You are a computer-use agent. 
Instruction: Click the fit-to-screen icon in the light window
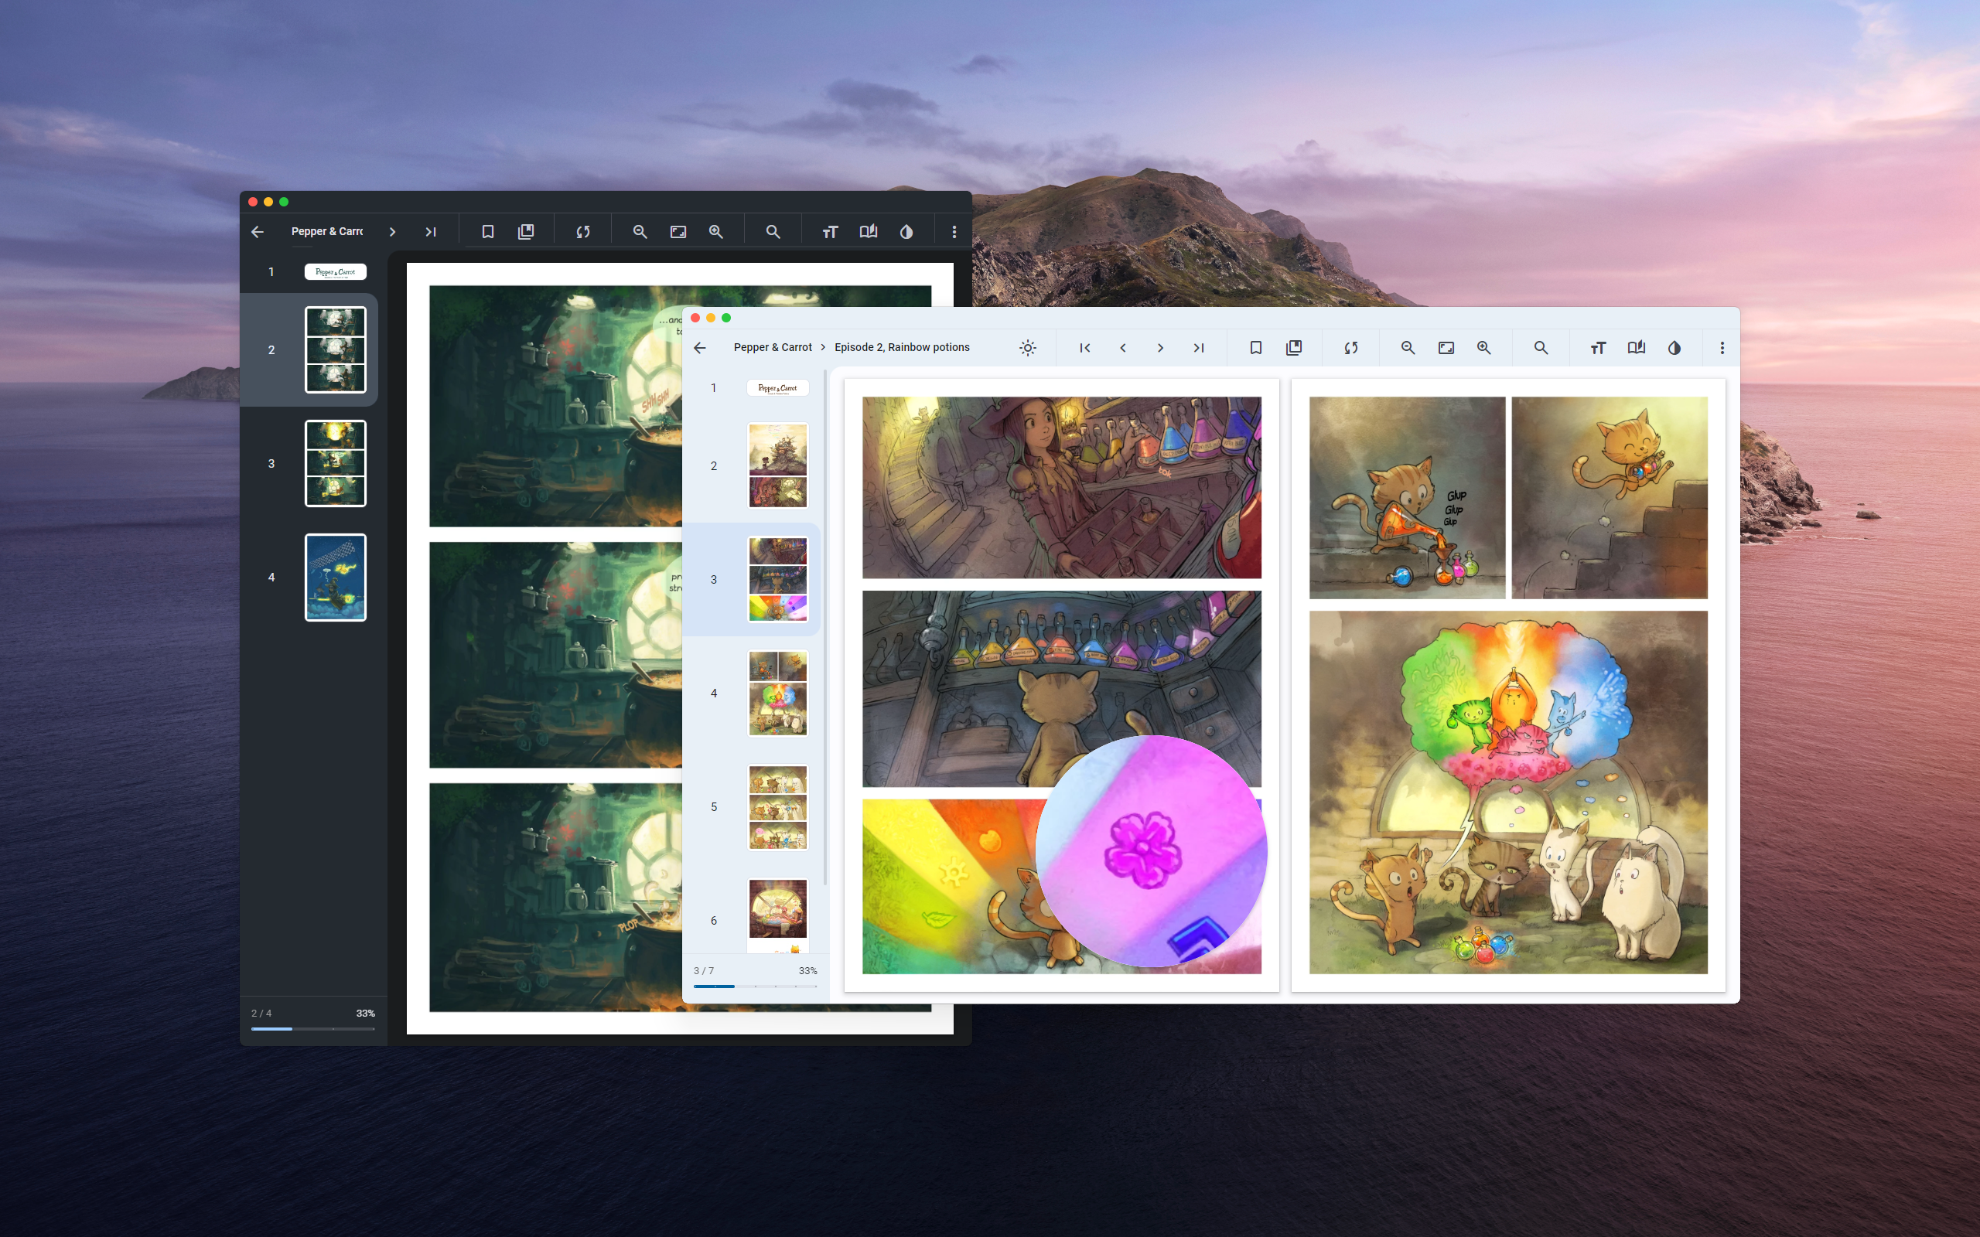tap(1446, 348)
